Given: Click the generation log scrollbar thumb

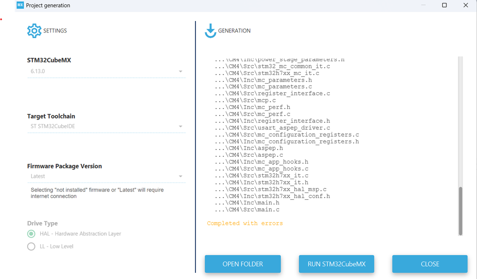Looking at the screenshot, I should [461, 211].
